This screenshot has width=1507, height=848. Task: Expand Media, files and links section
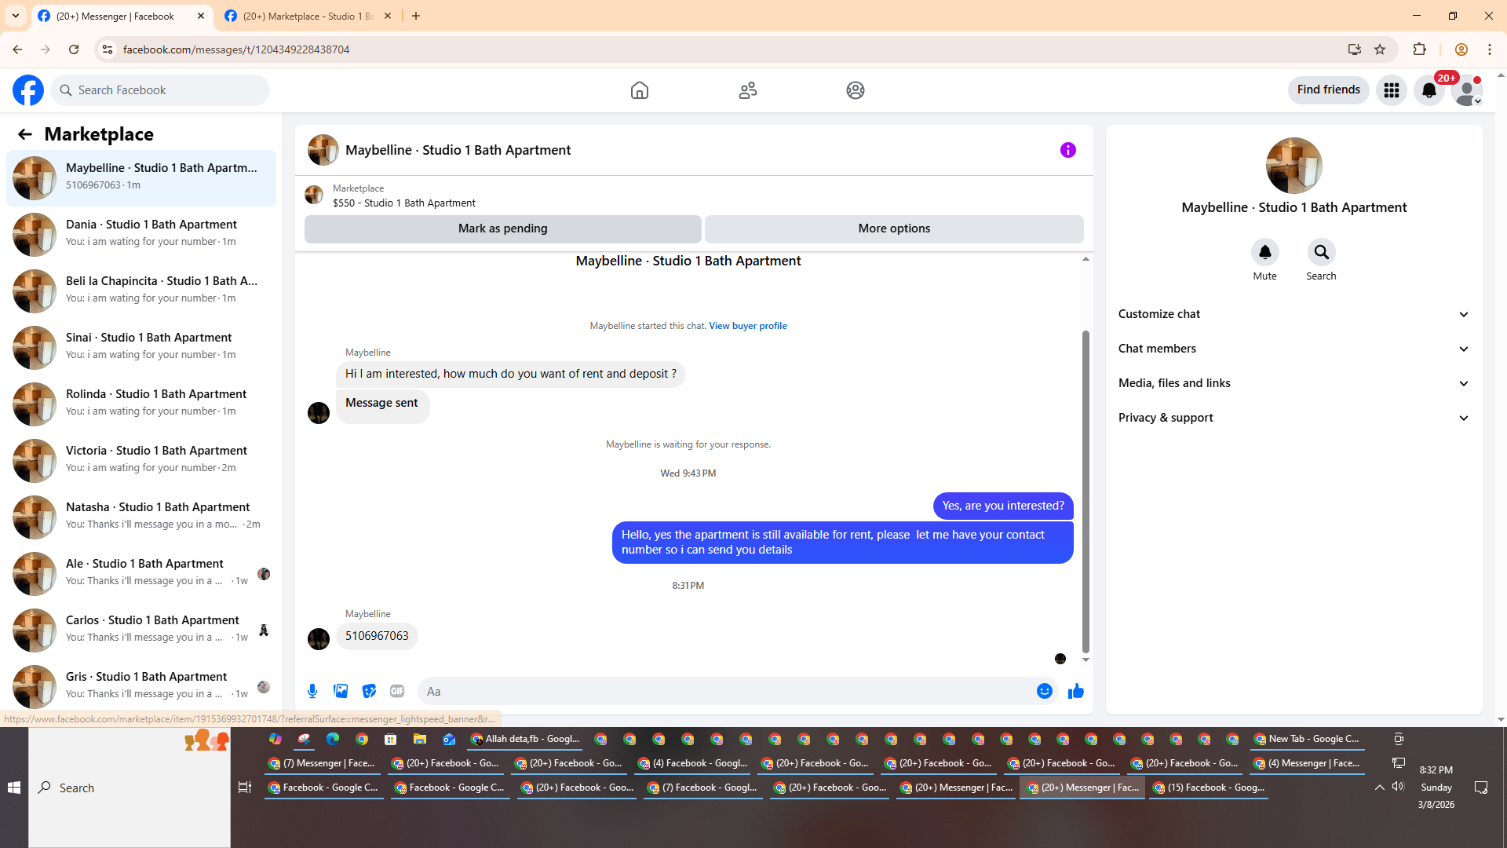coord(1293,383)
